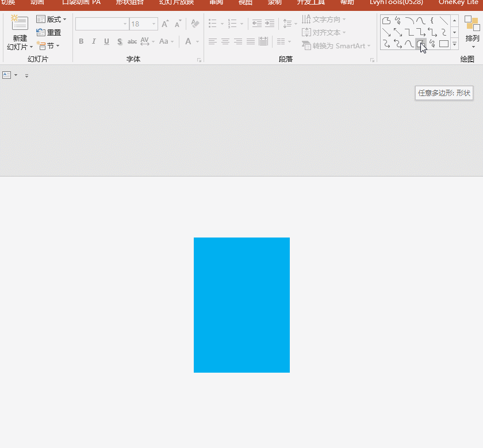Open the Align Text (对齐文本) dropdown

click(324, 32)
